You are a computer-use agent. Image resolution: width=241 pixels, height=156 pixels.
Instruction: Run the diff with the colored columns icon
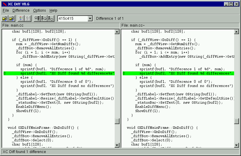coord(21,19)
